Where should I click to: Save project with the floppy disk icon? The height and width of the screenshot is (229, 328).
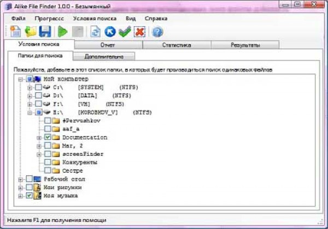coord(45,32)
